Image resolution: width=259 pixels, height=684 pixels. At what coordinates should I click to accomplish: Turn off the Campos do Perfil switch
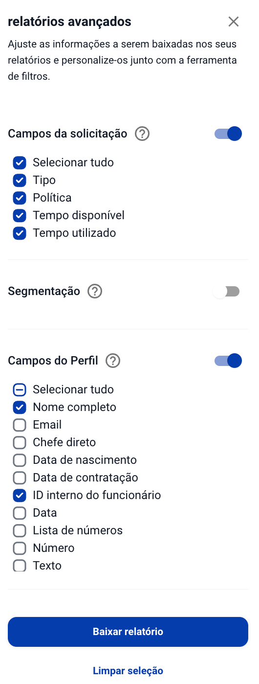click(x=228, y=361)
